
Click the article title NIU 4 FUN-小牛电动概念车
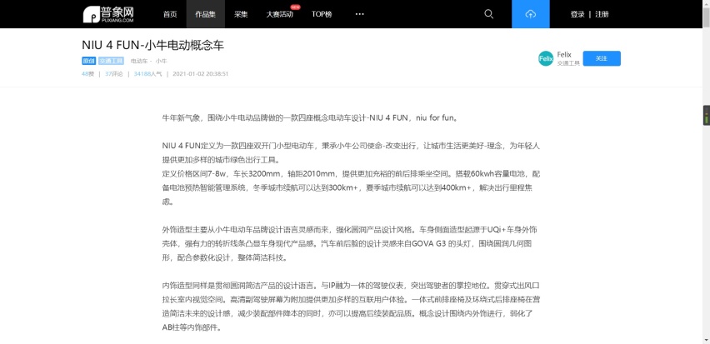pyautogui.click(x=153, y=45)
